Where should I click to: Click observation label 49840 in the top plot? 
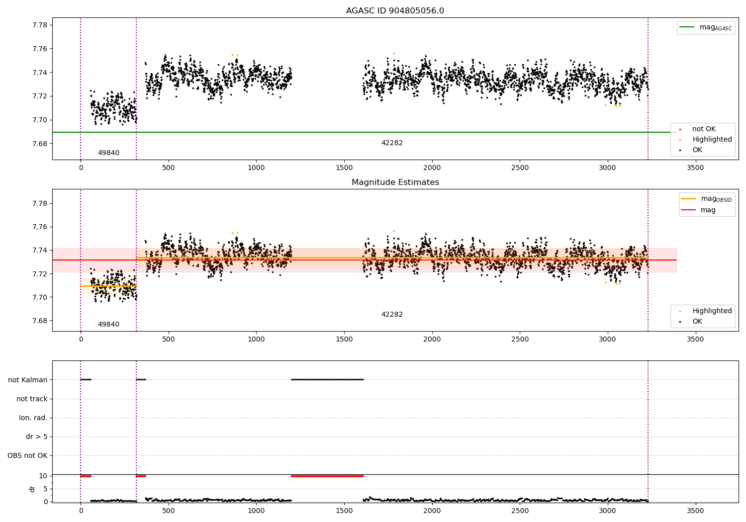click(x=108, y=153)
